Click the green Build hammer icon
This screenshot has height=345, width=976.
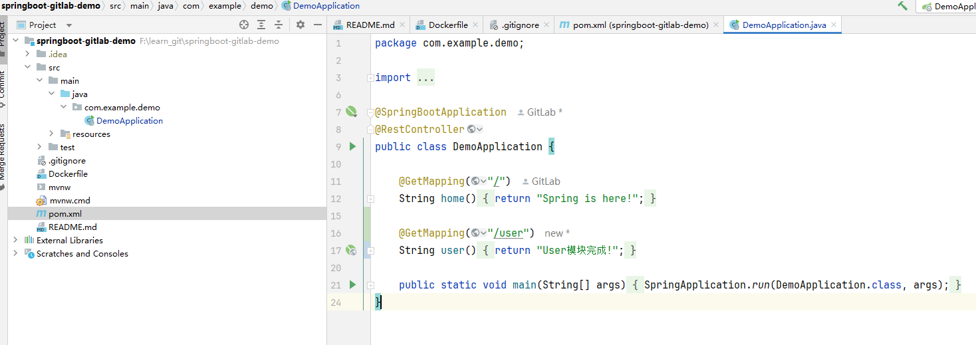click(x=902, y=6)
